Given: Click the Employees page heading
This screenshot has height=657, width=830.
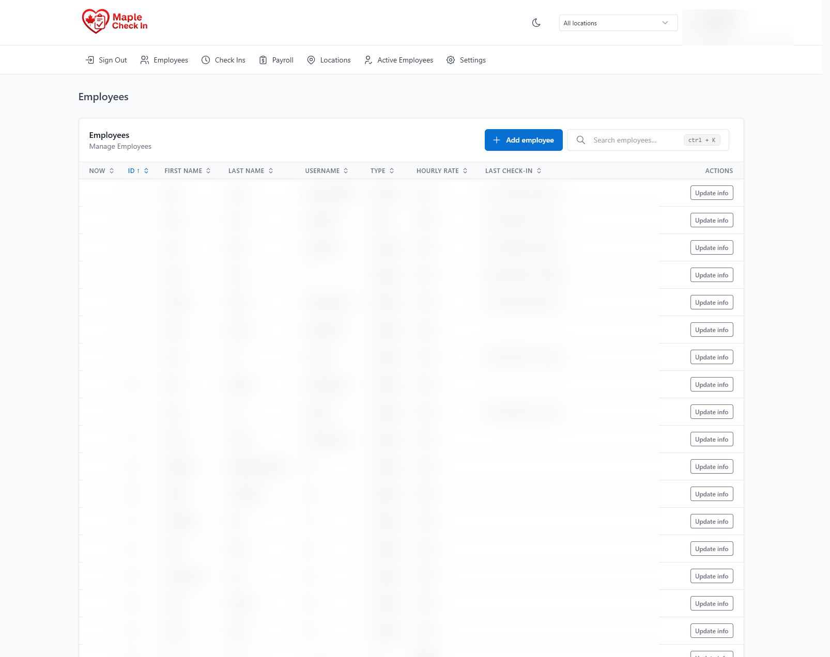Looking at the screenshot, I should [x=103, y=97].
